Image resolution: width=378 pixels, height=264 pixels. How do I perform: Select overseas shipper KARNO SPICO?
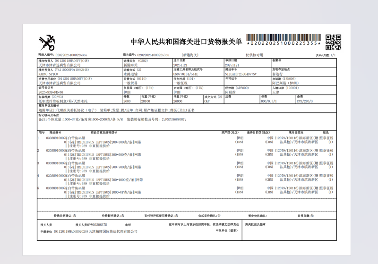coord(48,74)
